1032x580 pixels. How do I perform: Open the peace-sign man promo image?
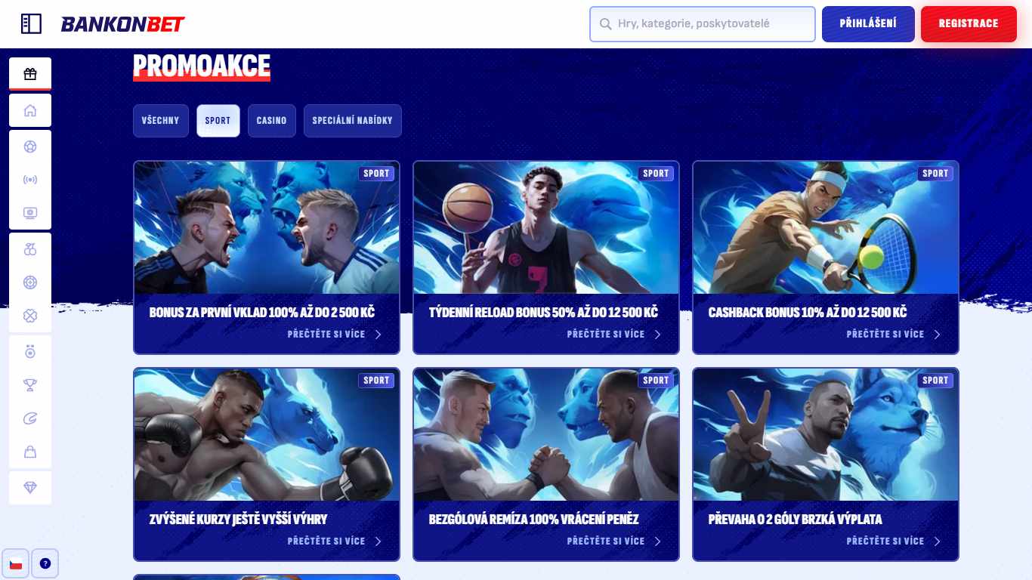(x=826, y=435)
